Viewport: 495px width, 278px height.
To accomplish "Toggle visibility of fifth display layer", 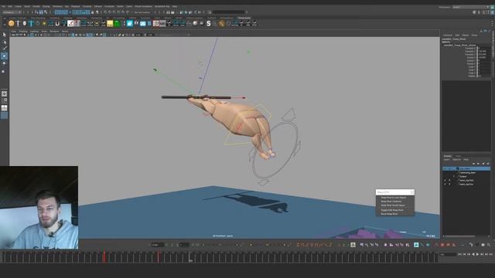I will [x=445, y=184].
